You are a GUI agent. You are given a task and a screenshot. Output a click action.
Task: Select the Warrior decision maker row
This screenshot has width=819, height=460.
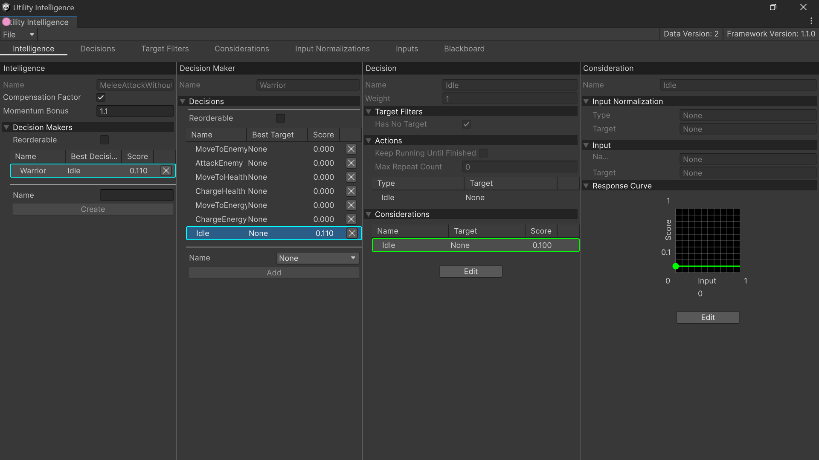(x=93, y=171)
